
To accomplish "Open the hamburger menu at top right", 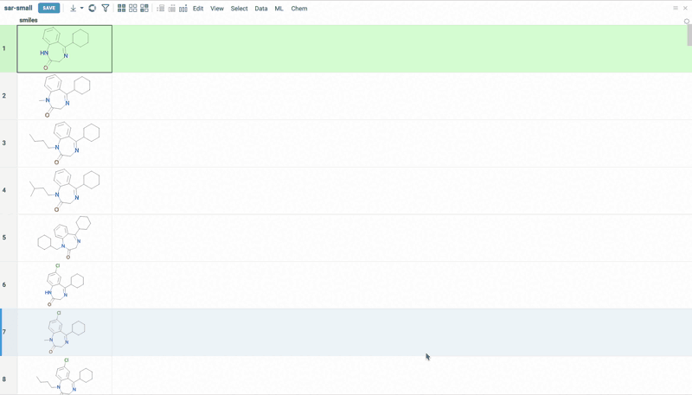I will (676, 9).
